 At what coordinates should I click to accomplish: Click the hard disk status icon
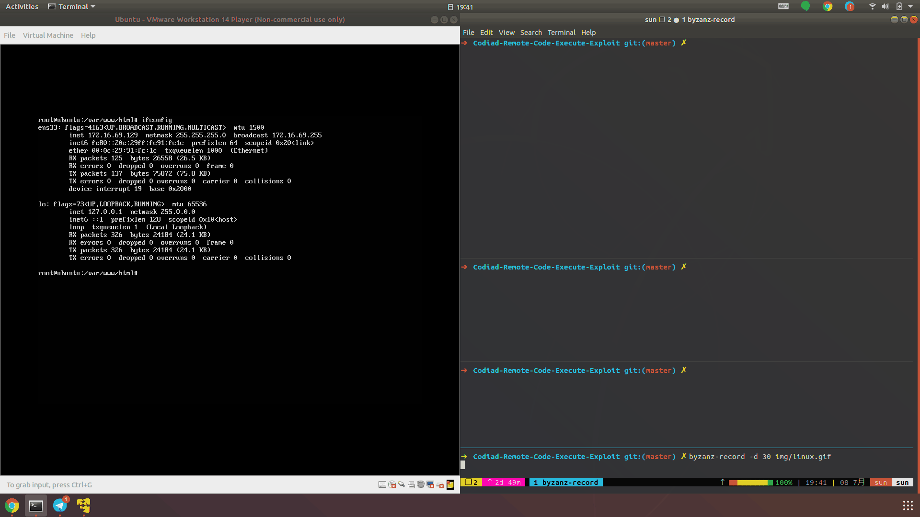tap(382, 484)
